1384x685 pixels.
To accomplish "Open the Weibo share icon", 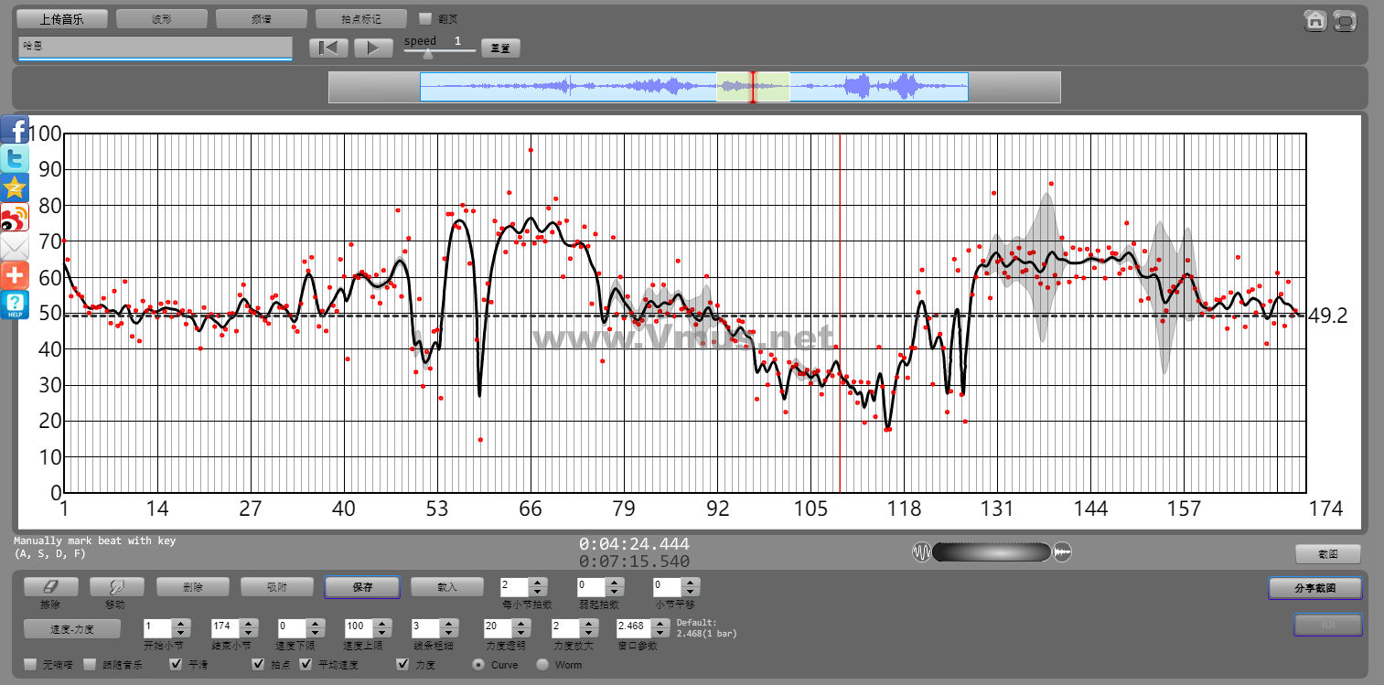I will pyautogui.click(x=15, y=217).
